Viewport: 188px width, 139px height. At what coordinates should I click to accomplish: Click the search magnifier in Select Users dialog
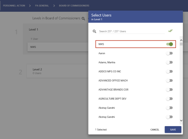(x=94, y=31)
